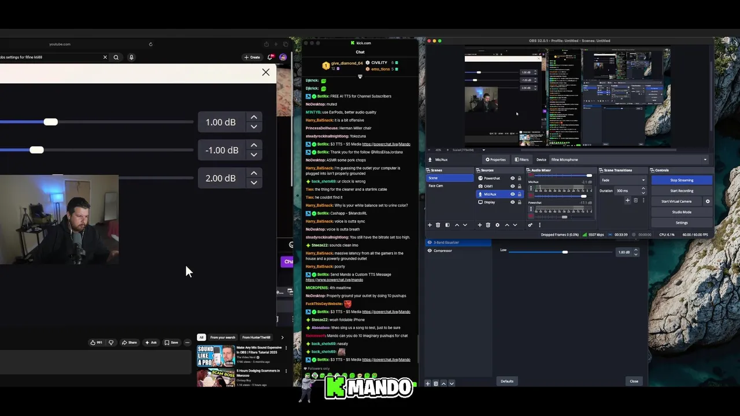Open the fifine Microphone device dropdown
The height and width of the screenshot is (416, 740).
pyautogui.click(x=629, y=159)
